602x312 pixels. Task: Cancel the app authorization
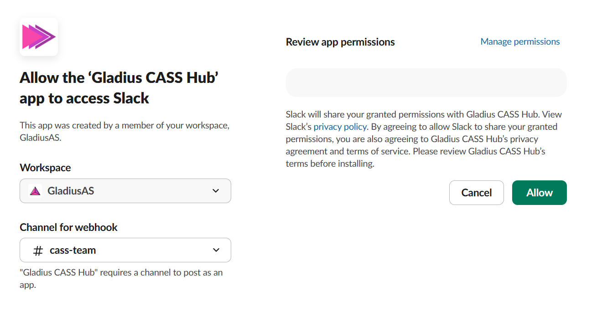click(477, 193)
